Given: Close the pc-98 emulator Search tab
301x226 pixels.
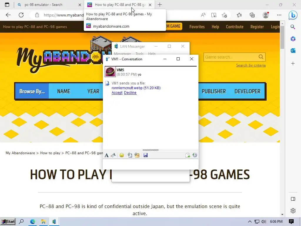Looking at the screenshot, I should pos(80,5).
